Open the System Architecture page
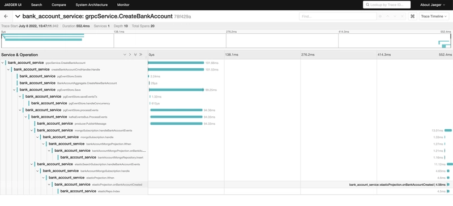Image resolution: width=453 pixels, height=206 pixels. coord(92,5)
